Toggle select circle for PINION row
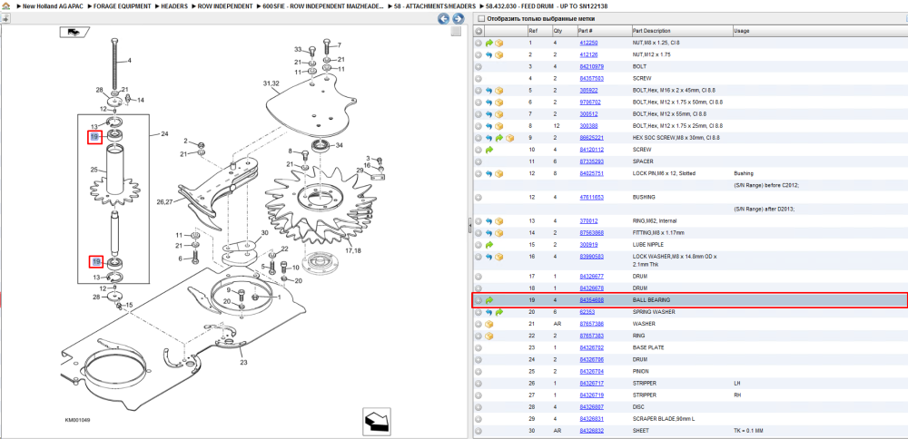The image size is (908, 439). 479,371
